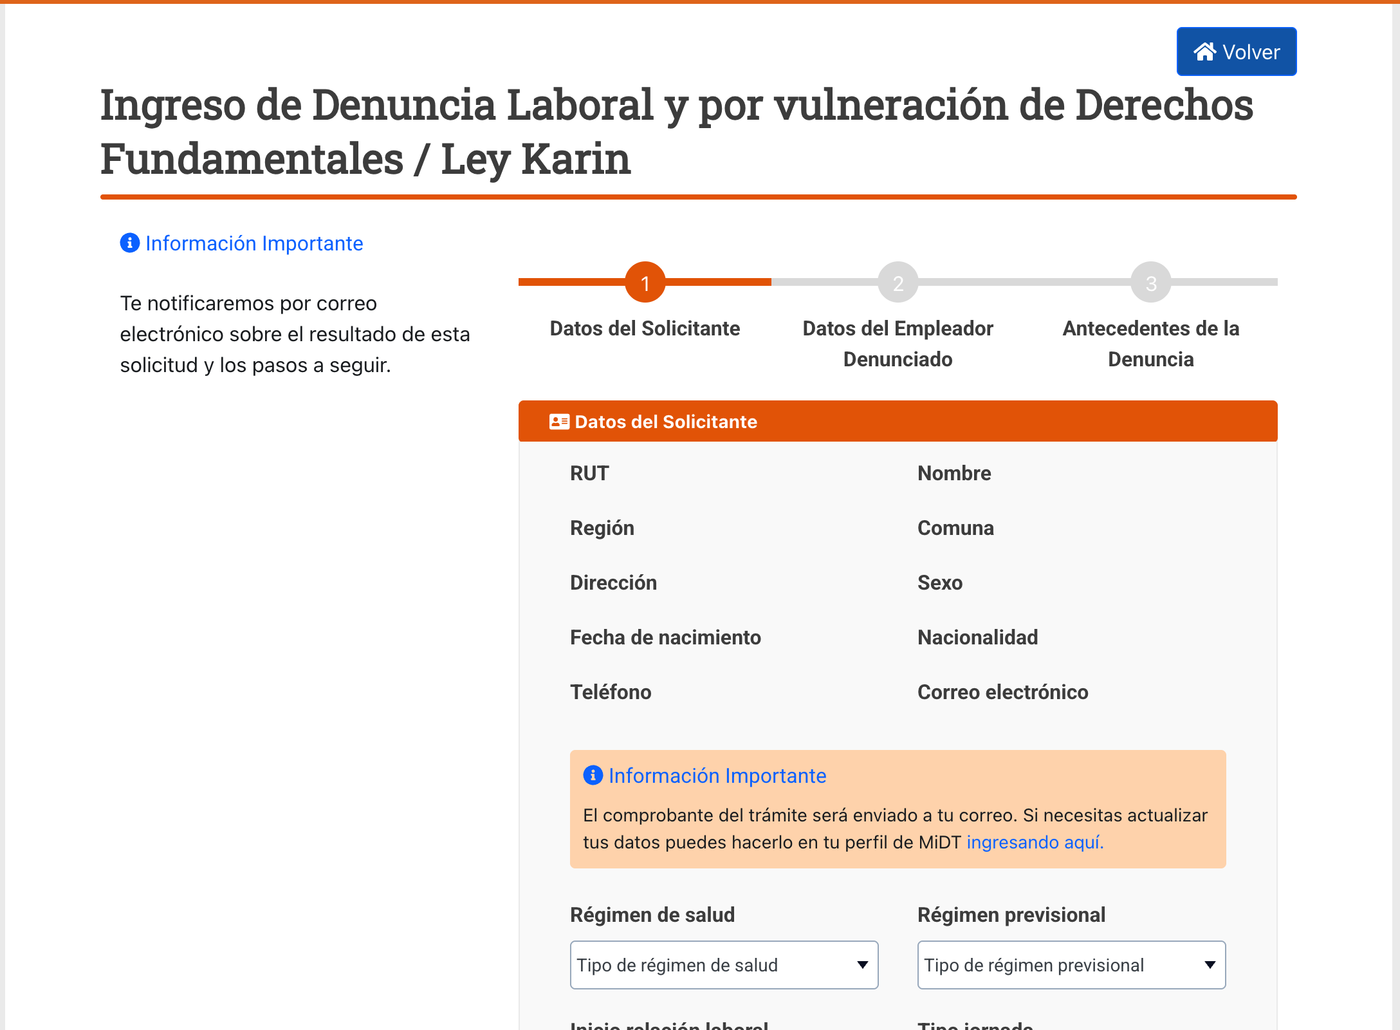Select step 3 circle in progress stepper
The width and height of the screenshot is (1400, 1030).
coord(1151,282)
